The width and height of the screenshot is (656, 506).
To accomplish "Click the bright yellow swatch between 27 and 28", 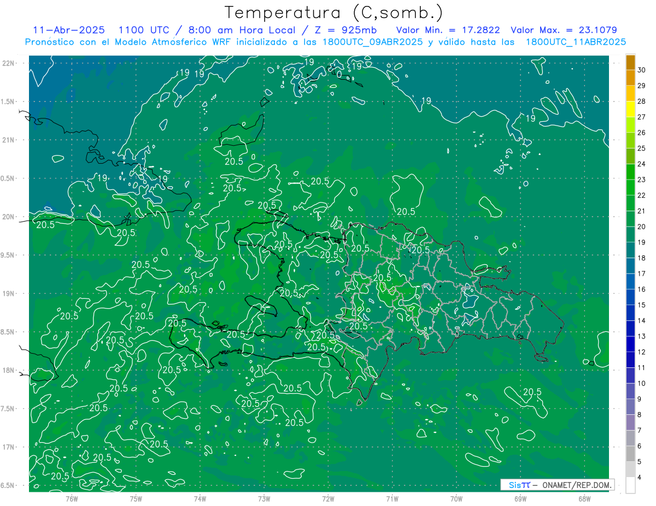I will 630,109.
